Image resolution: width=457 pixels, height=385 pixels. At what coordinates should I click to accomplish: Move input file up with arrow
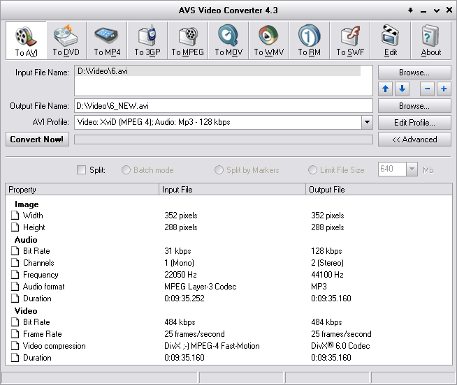(386, 89)
